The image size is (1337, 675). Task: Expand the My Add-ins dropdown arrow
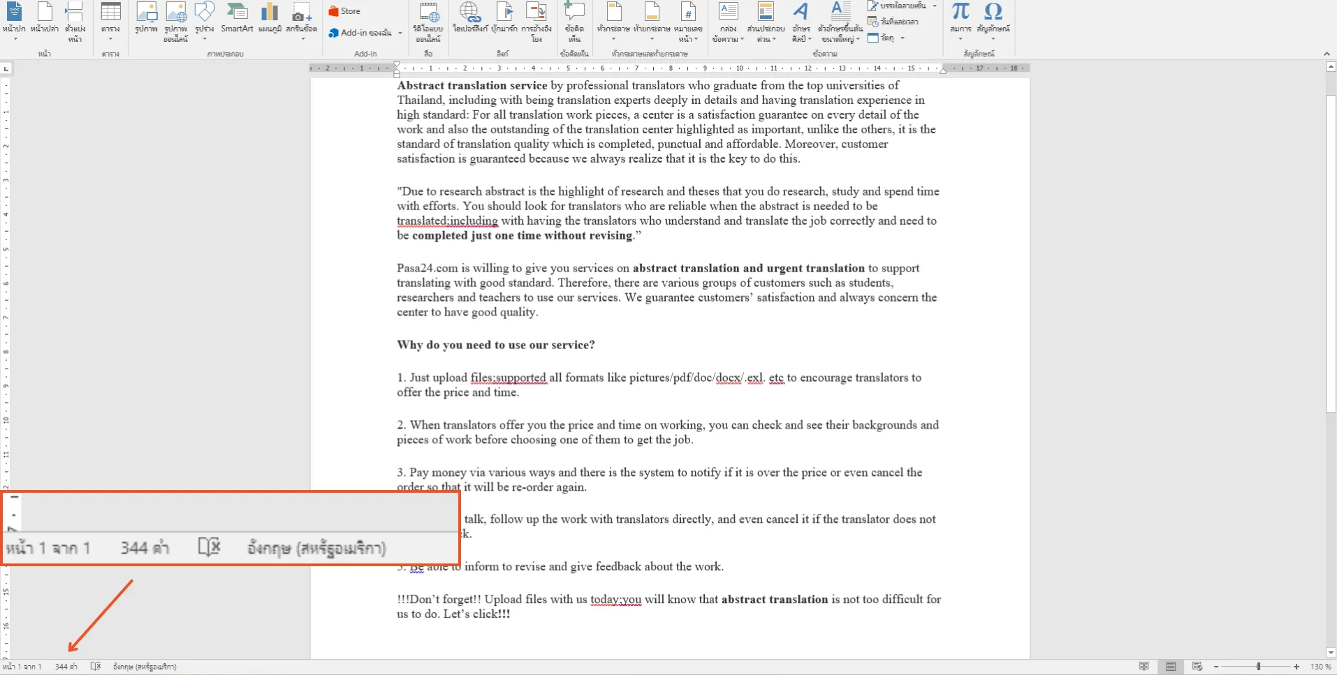[x=400, y=33]
